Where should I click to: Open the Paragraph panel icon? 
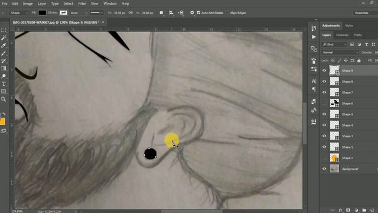(x=314, y=89)
